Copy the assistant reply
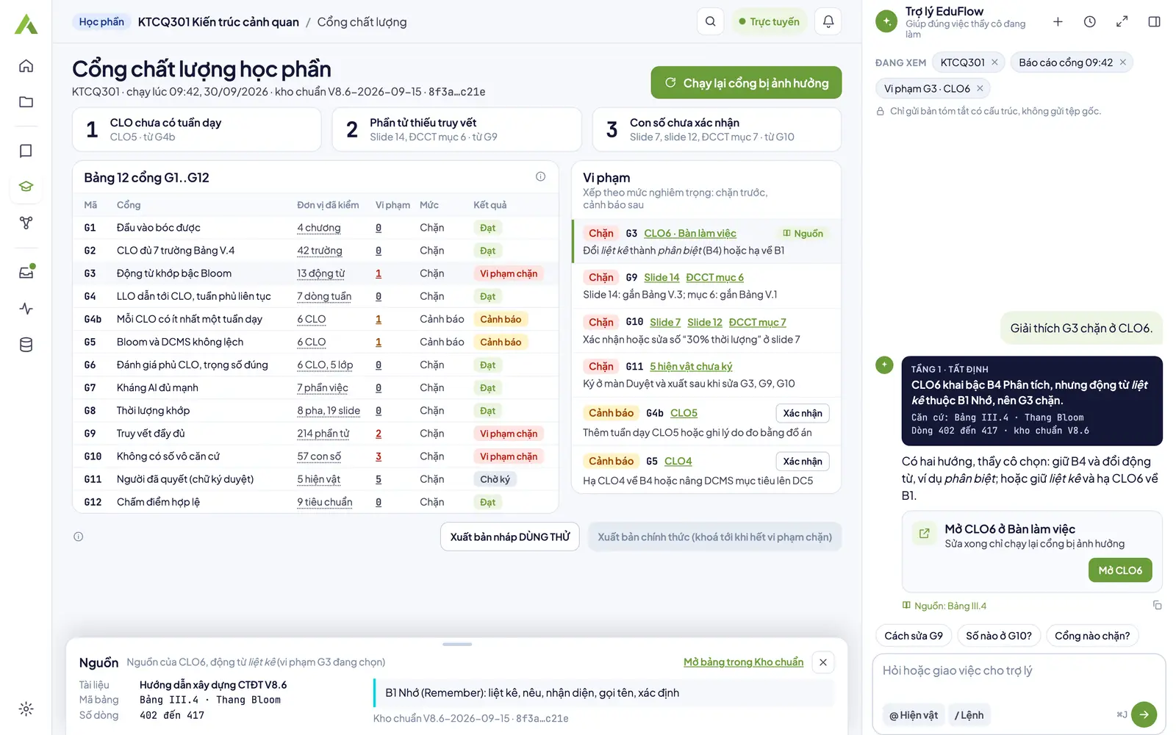 1157,605
